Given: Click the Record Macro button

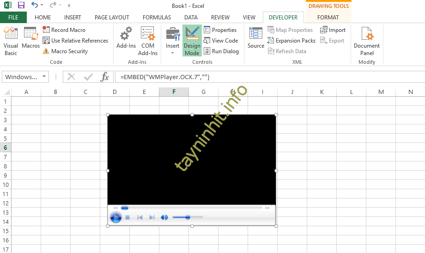Looking at the screenshot, I should (x=64, y=30).
